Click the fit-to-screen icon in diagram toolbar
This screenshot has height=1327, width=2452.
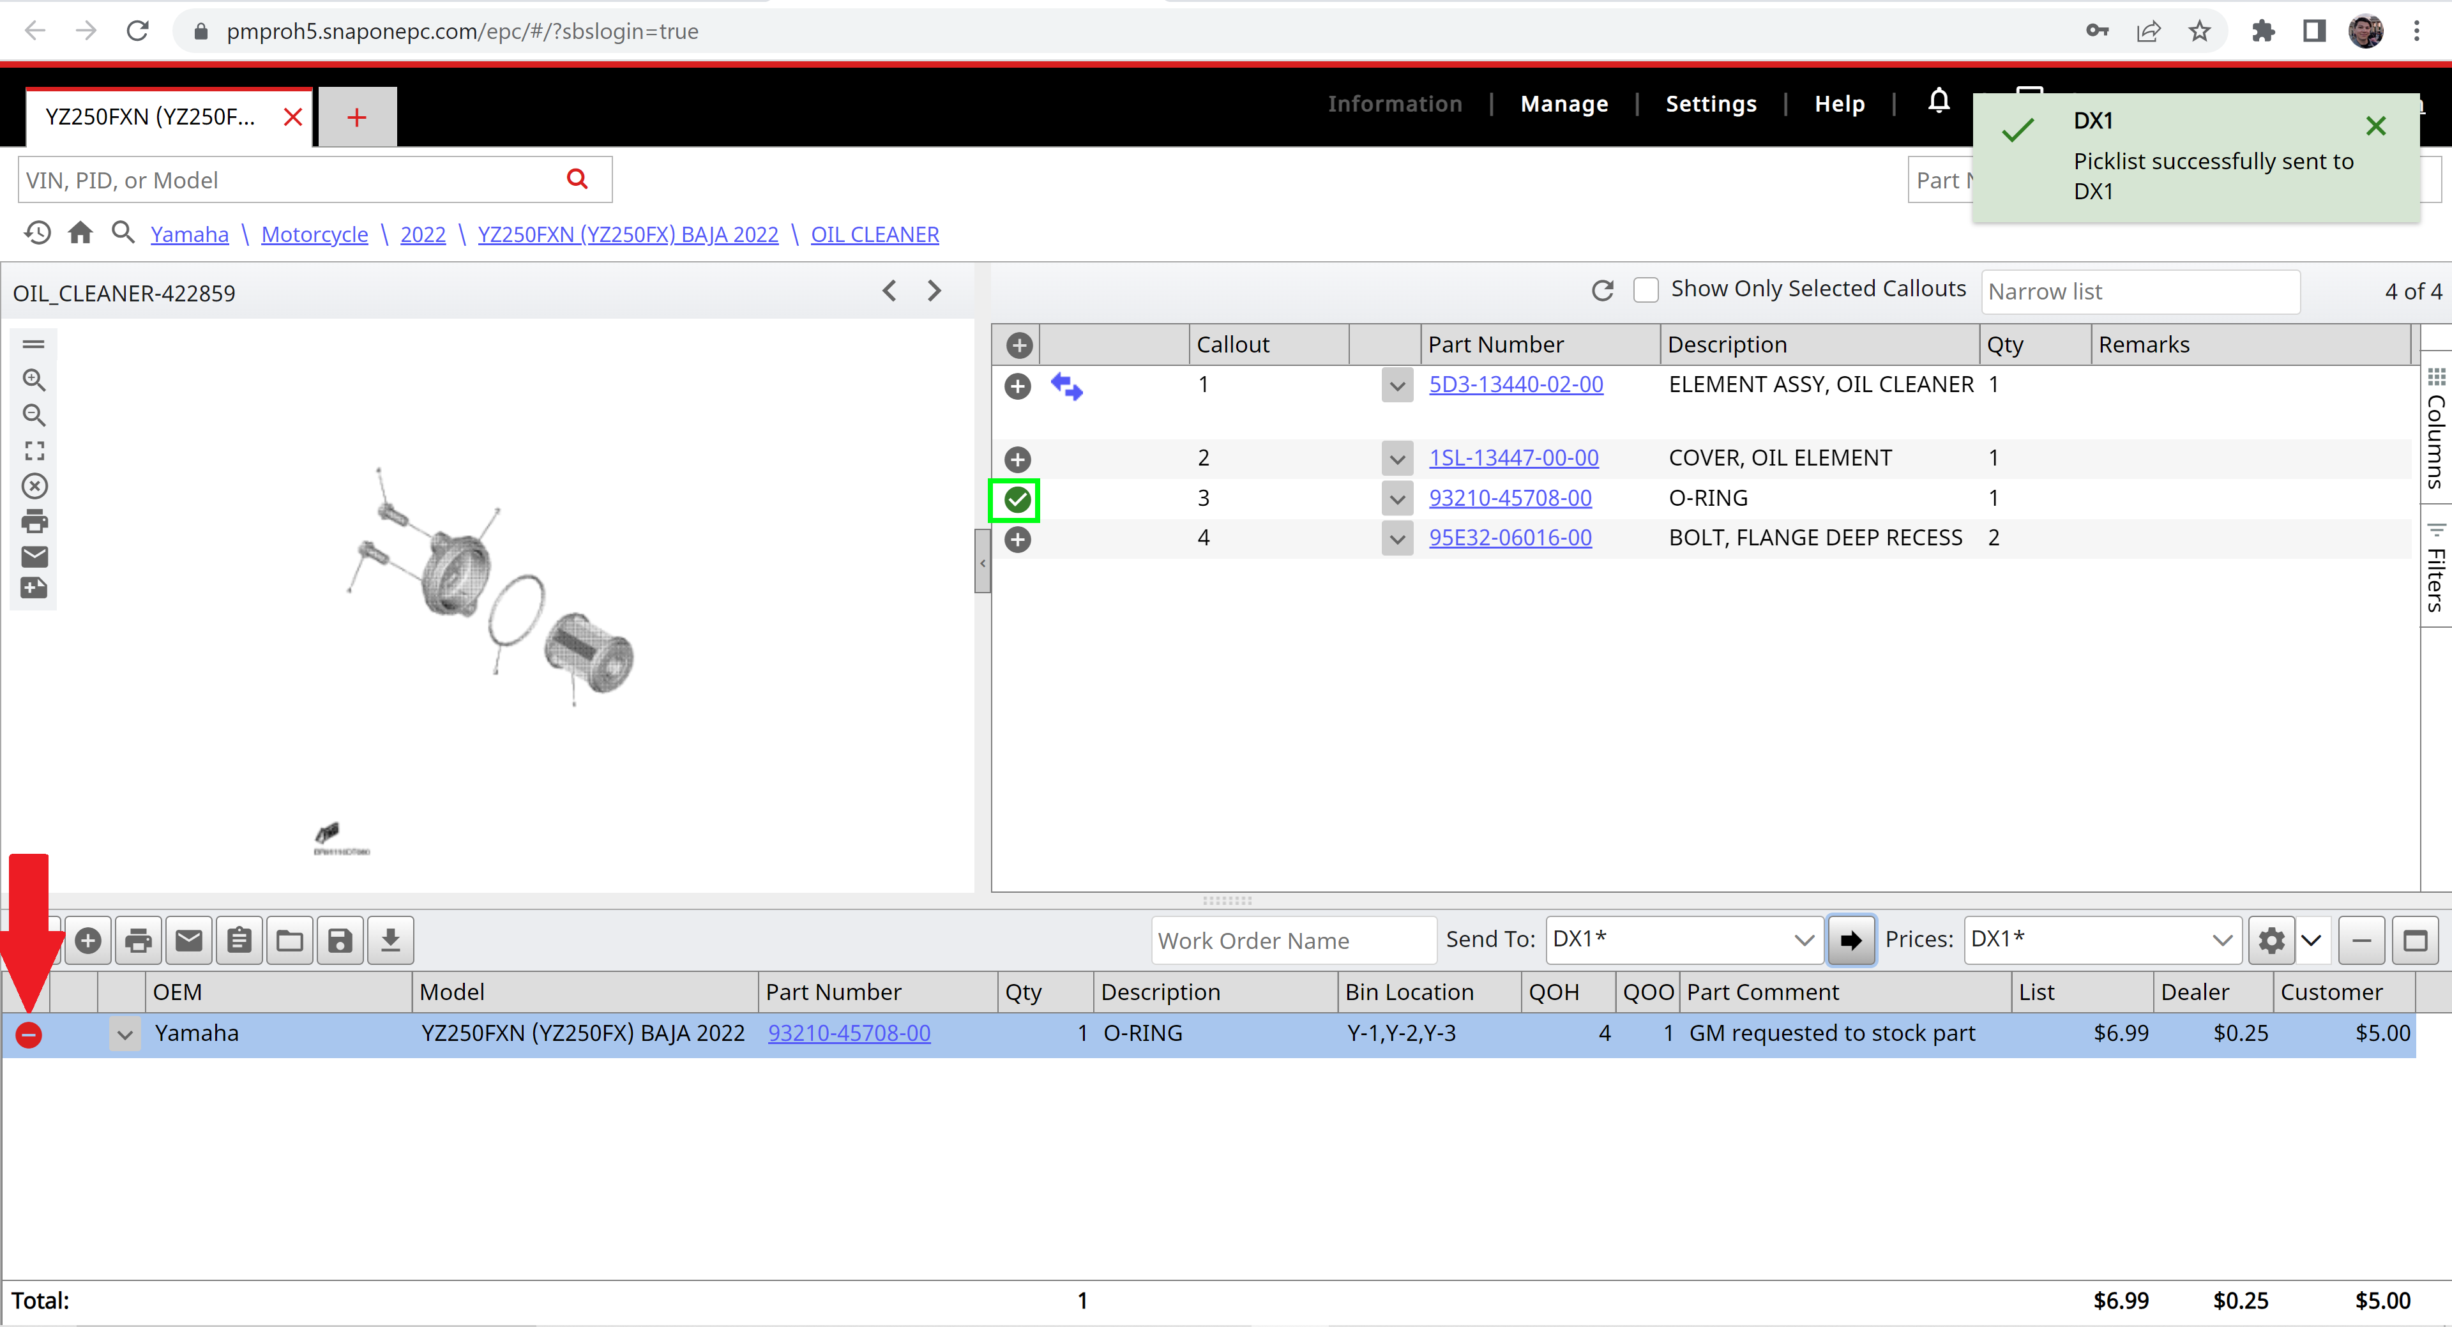point(34,450)
